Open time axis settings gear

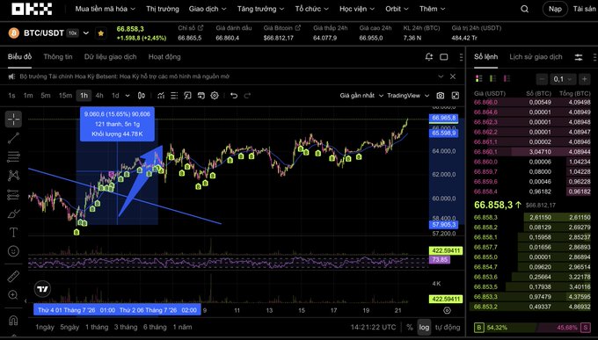447,310
